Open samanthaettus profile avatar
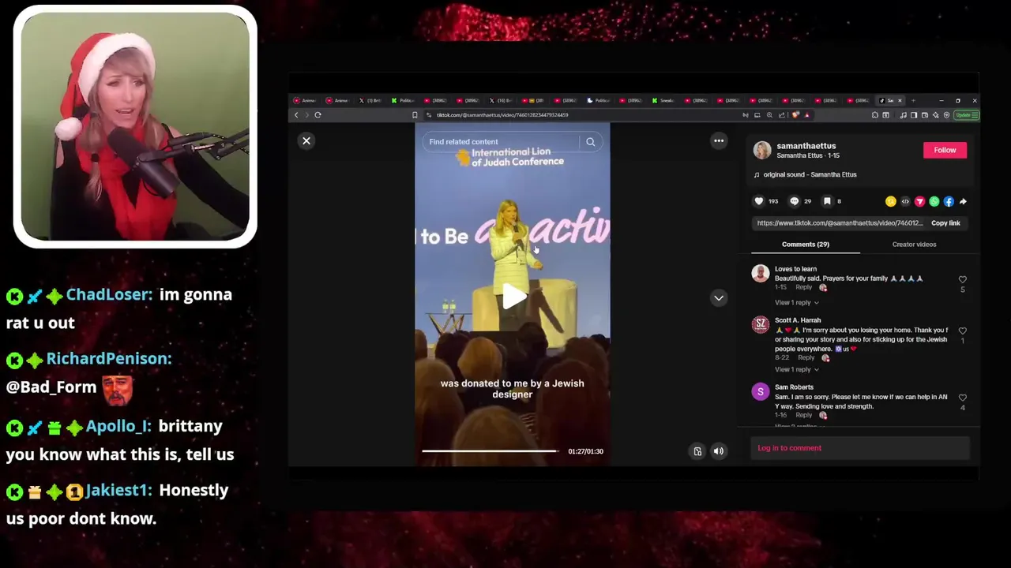The width and height of the screenshot is (1011, 568). [x=761, y=150]
